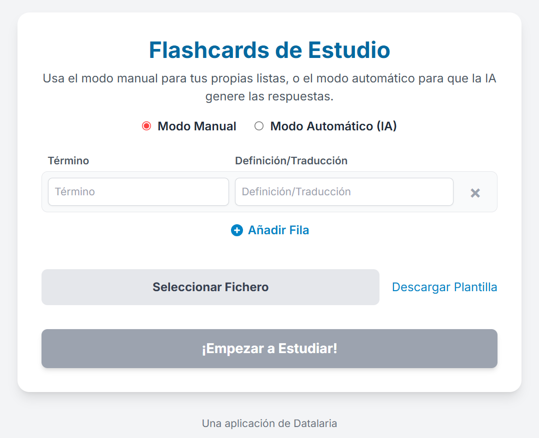Viewport: 539px width, 438px height.
Task: Select the Modo Manual radio button
Action: [x=146, y=126]
